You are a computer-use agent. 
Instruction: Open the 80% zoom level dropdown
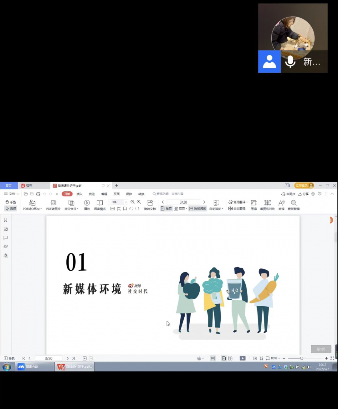pos(126,202)
